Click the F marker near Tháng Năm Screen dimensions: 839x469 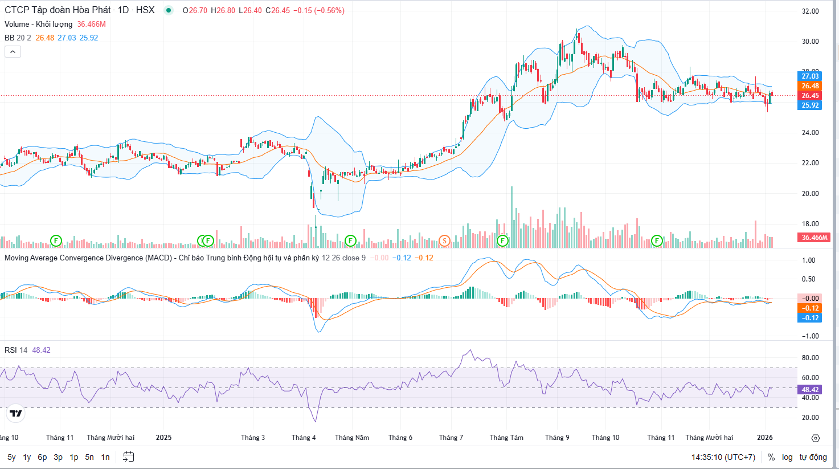350,241
